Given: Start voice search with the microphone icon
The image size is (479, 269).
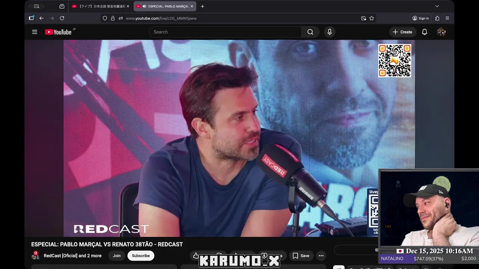Looking at the screenshot, I should (330, 32).
